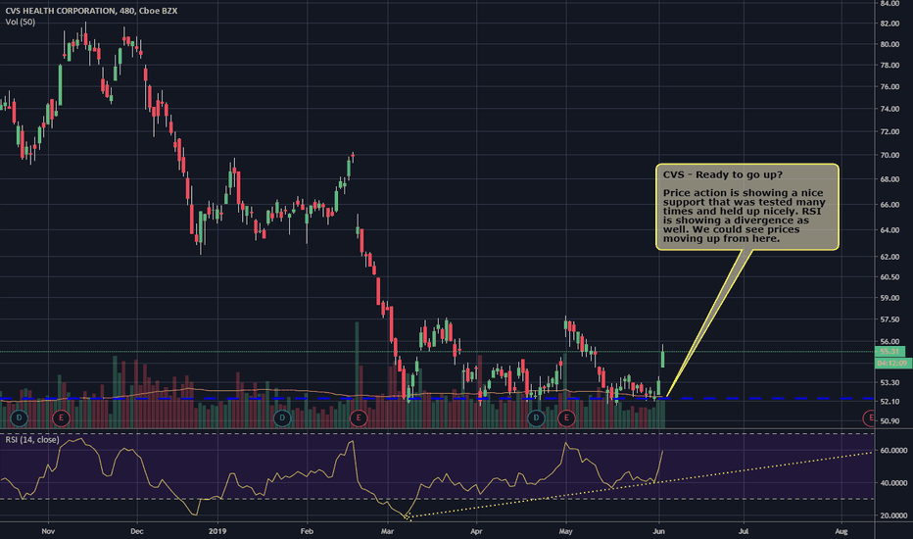The width and height of the screenshot is (913, 539).
Task: Click the 76.00 price axis label
Action: [889, 87]
